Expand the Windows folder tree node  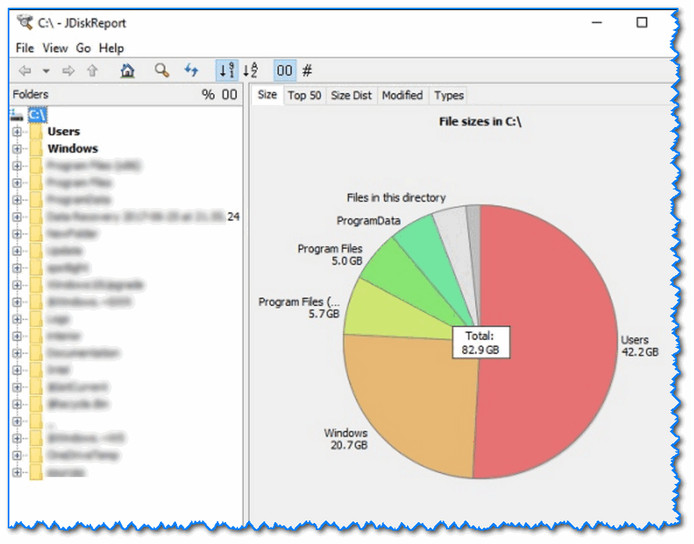17,148
